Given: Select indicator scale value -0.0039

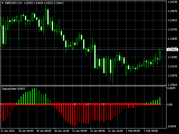Looking at the screenshot, I should [171, 126].
